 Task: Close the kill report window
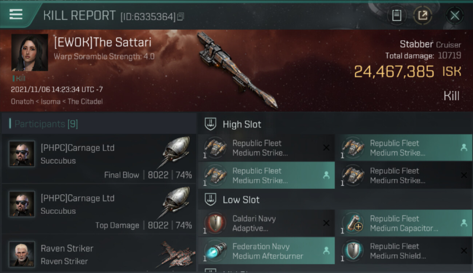pos(454,15)
